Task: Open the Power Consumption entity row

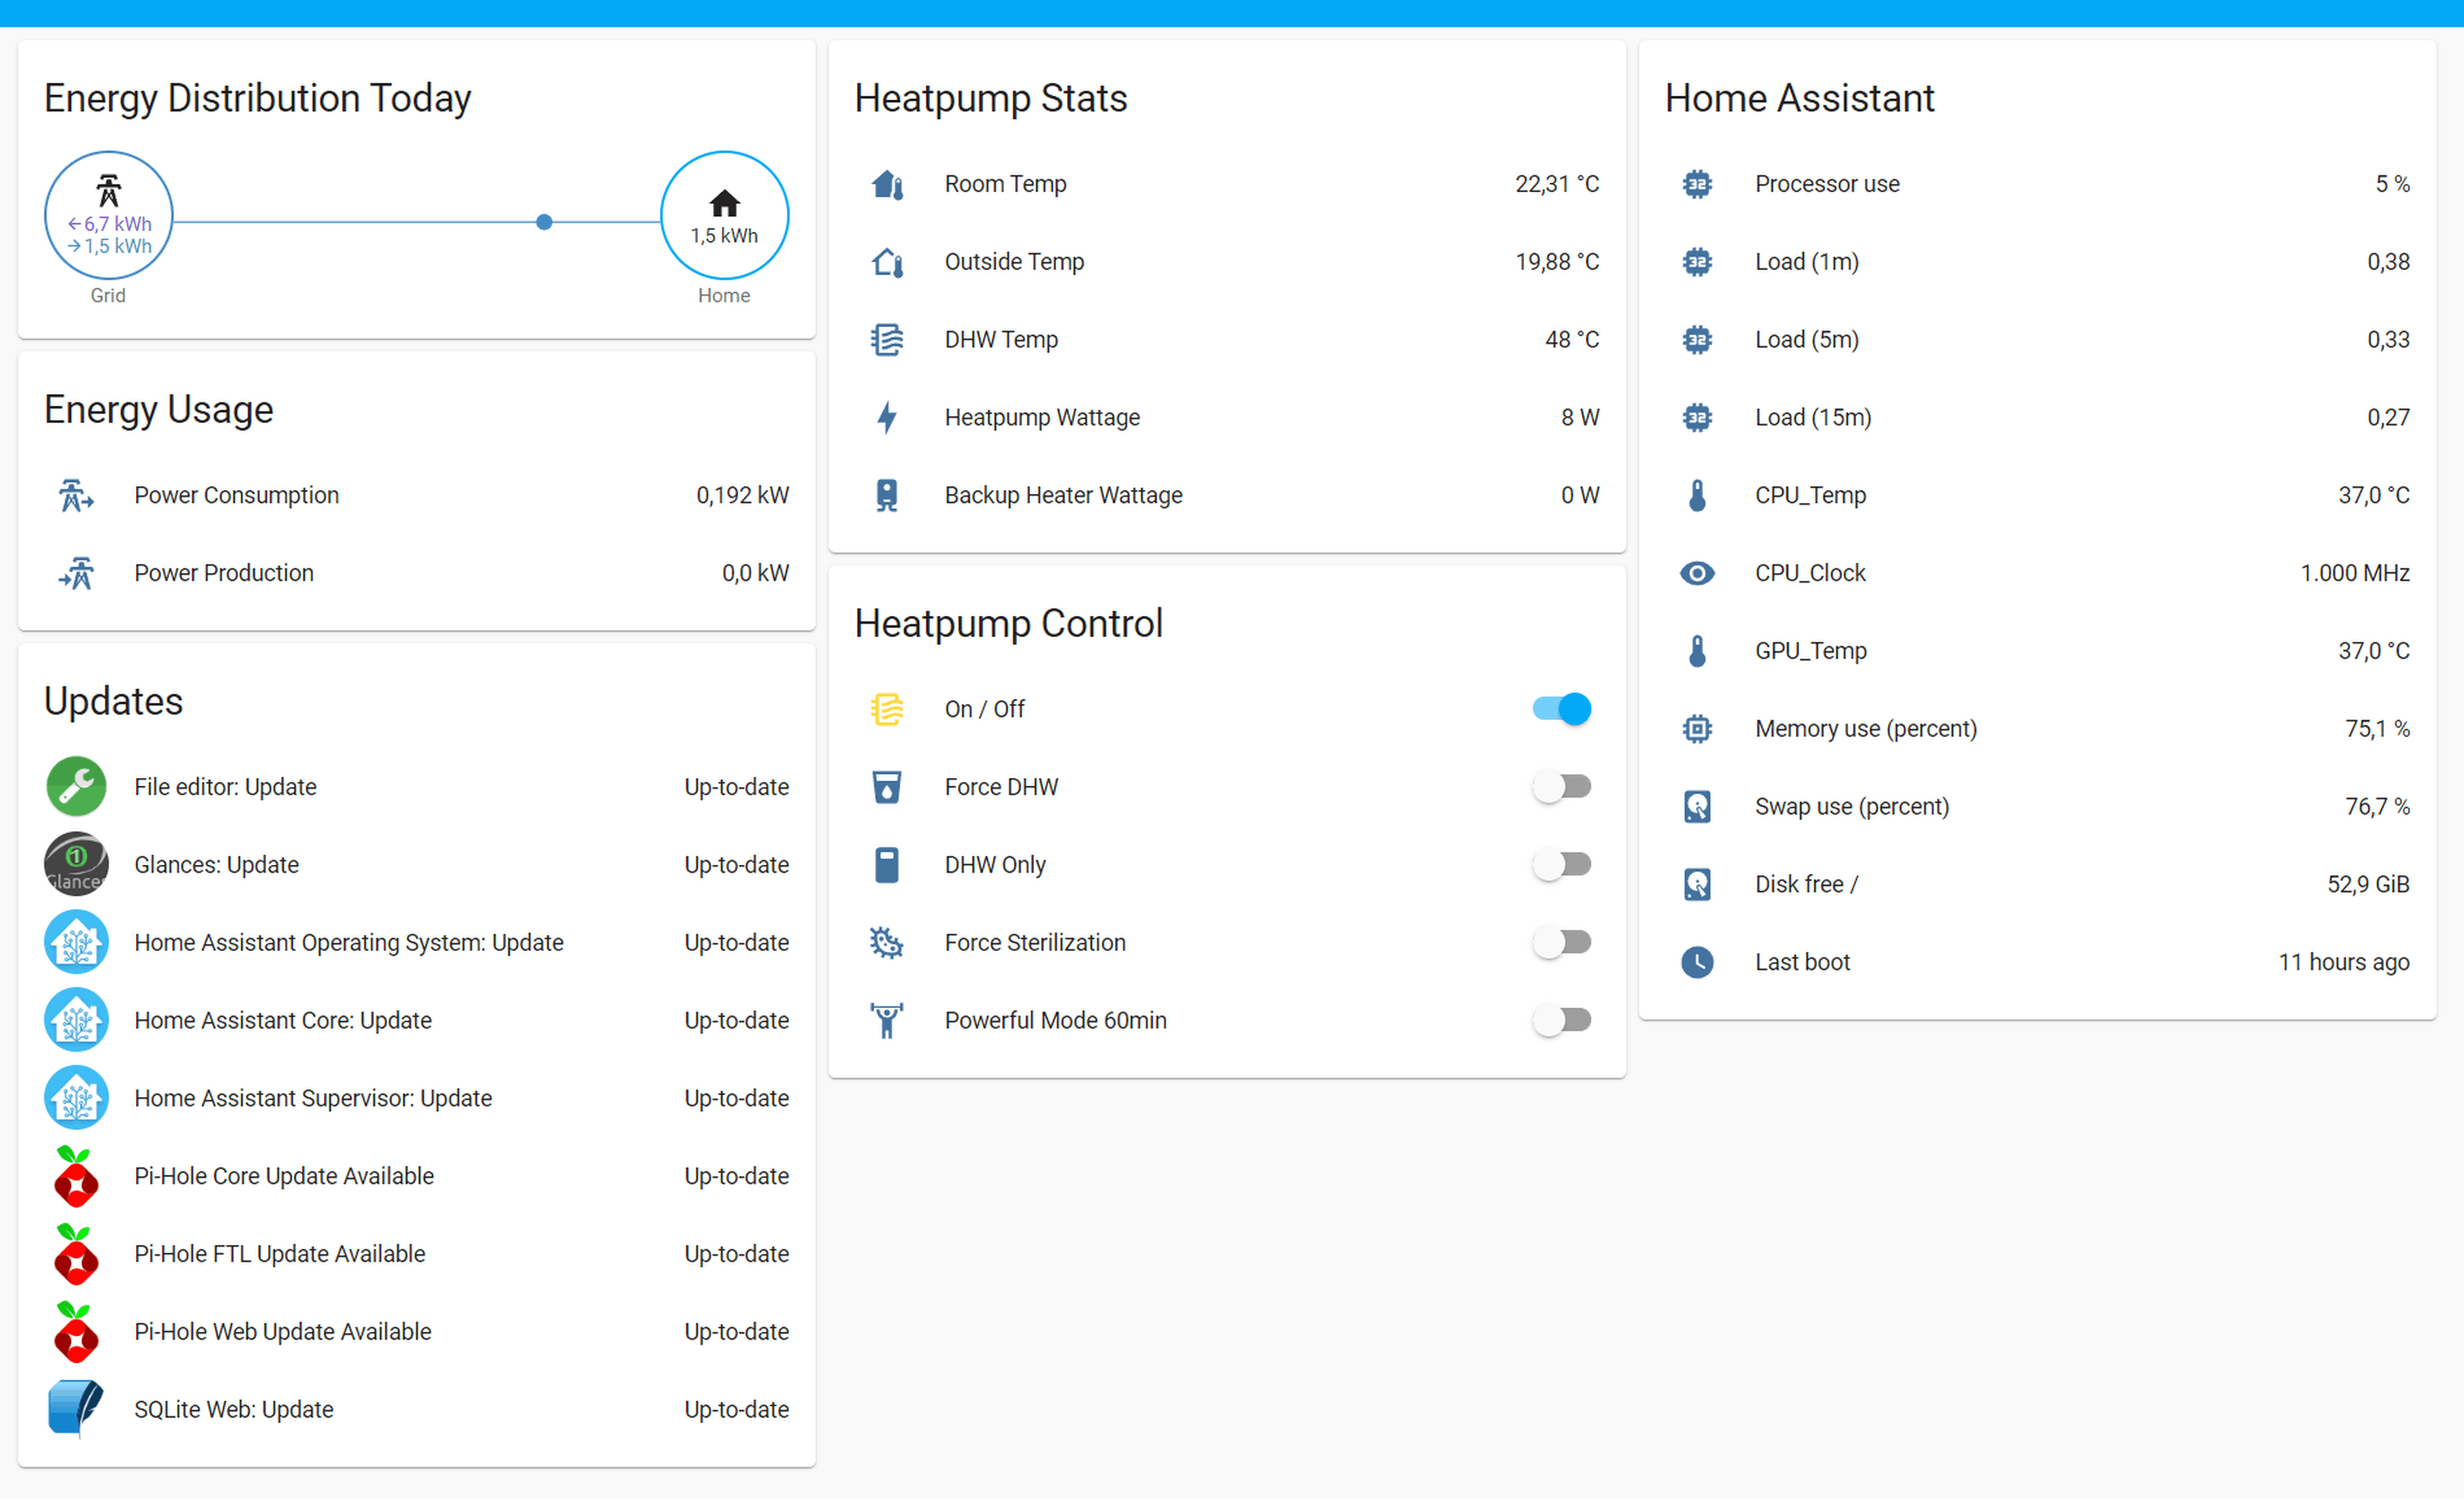Action: click(x=237, y=495)
